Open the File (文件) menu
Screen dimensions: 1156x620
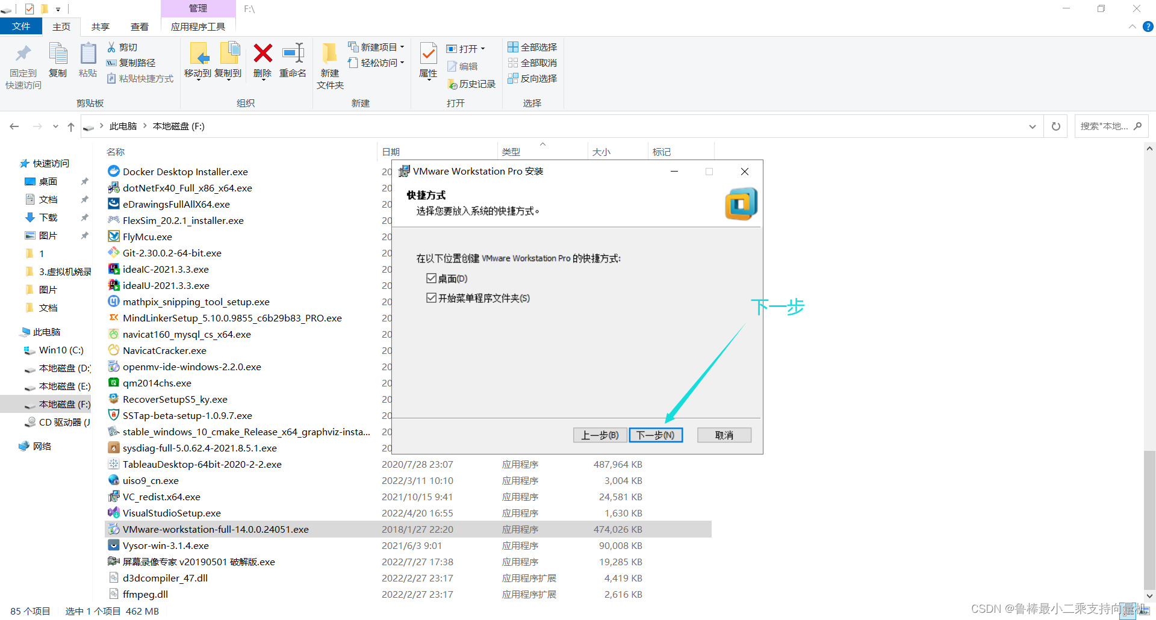tap(21, 26)
